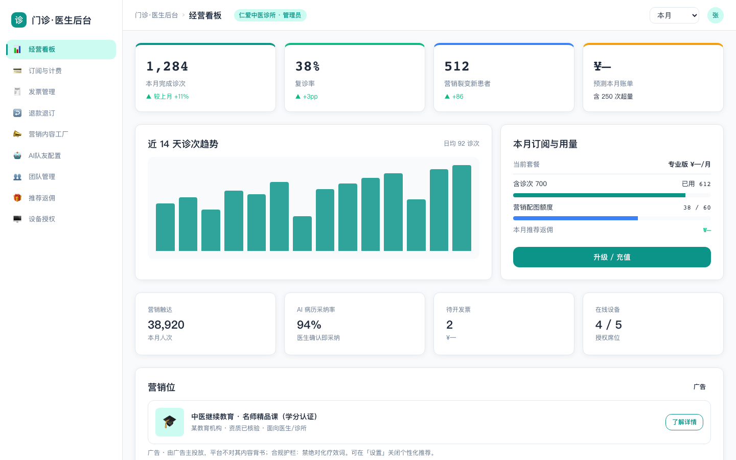Click the 预测本月账单 card

click(653, 77)
